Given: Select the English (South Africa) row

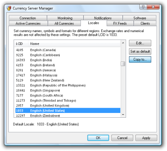Looking at the screenshot, I should tap(68, 96).
